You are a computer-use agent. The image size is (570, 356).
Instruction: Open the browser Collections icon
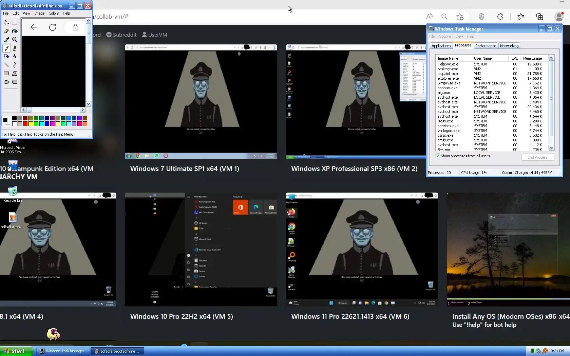(x=539, y=16)
